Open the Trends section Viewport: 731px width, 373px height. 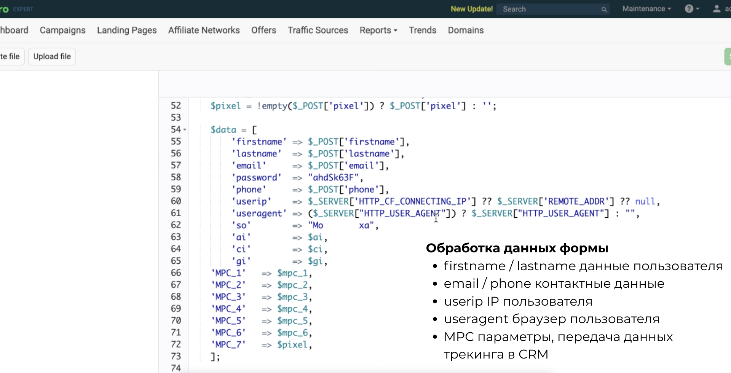[422, 30]
